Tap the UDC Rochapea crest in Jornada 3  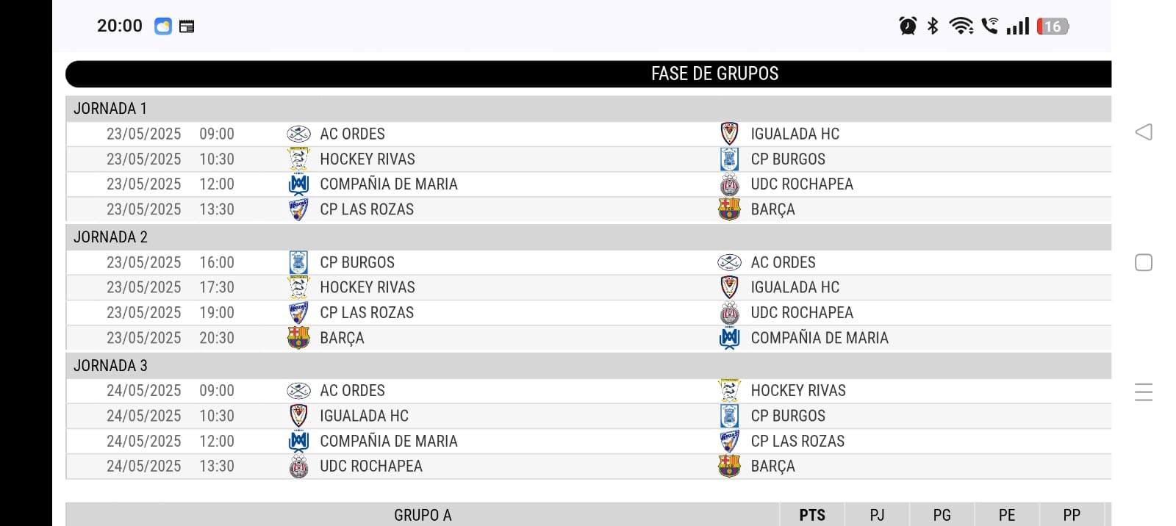[x=298, y=466]
